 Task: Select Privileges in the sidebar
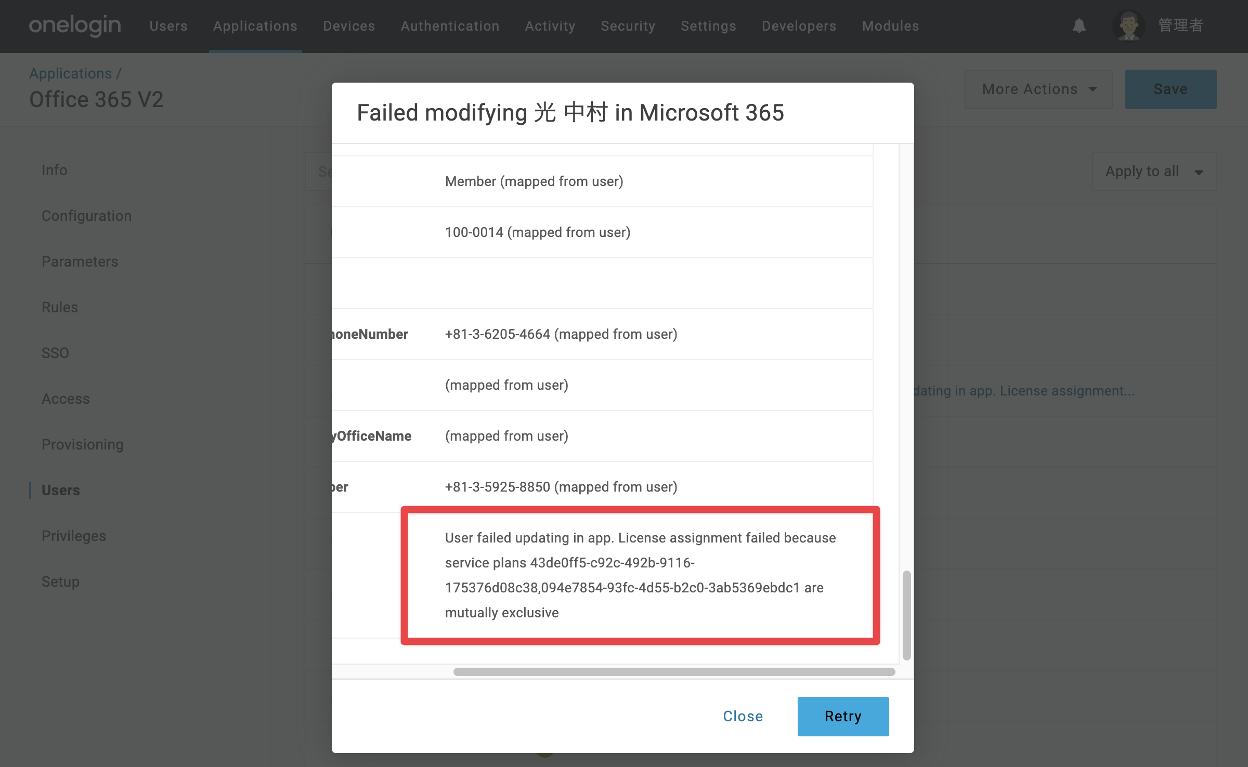point(74,536)
